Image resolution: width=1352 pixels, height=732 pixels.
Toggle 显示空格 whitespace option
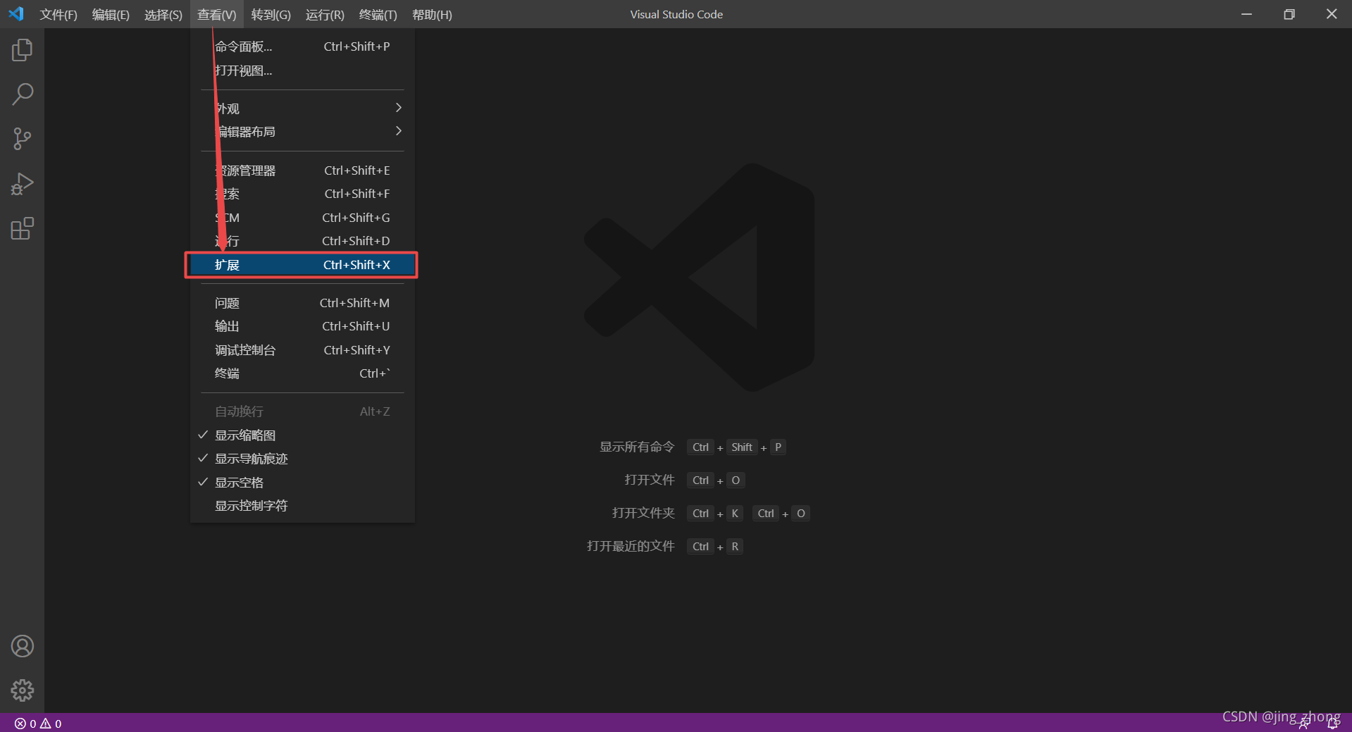pos(302,483)
